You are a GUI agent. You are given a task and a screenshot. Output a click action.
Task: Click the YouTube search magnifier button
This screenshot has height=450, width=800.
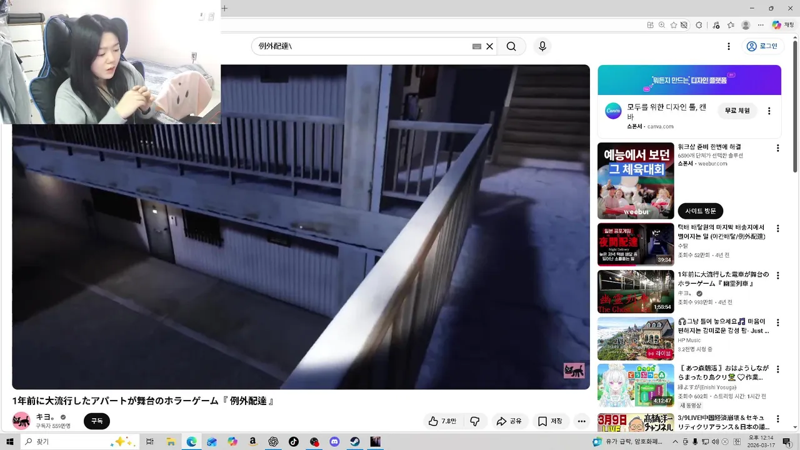click(x=511, y=46)
